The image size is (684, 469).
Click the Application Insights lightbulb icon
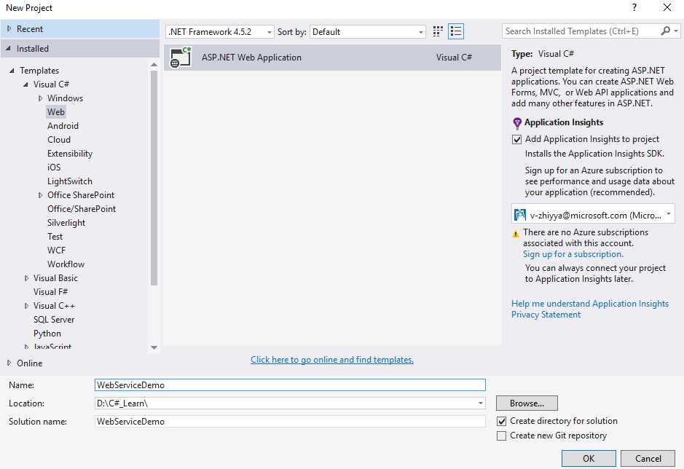point(517,123)
